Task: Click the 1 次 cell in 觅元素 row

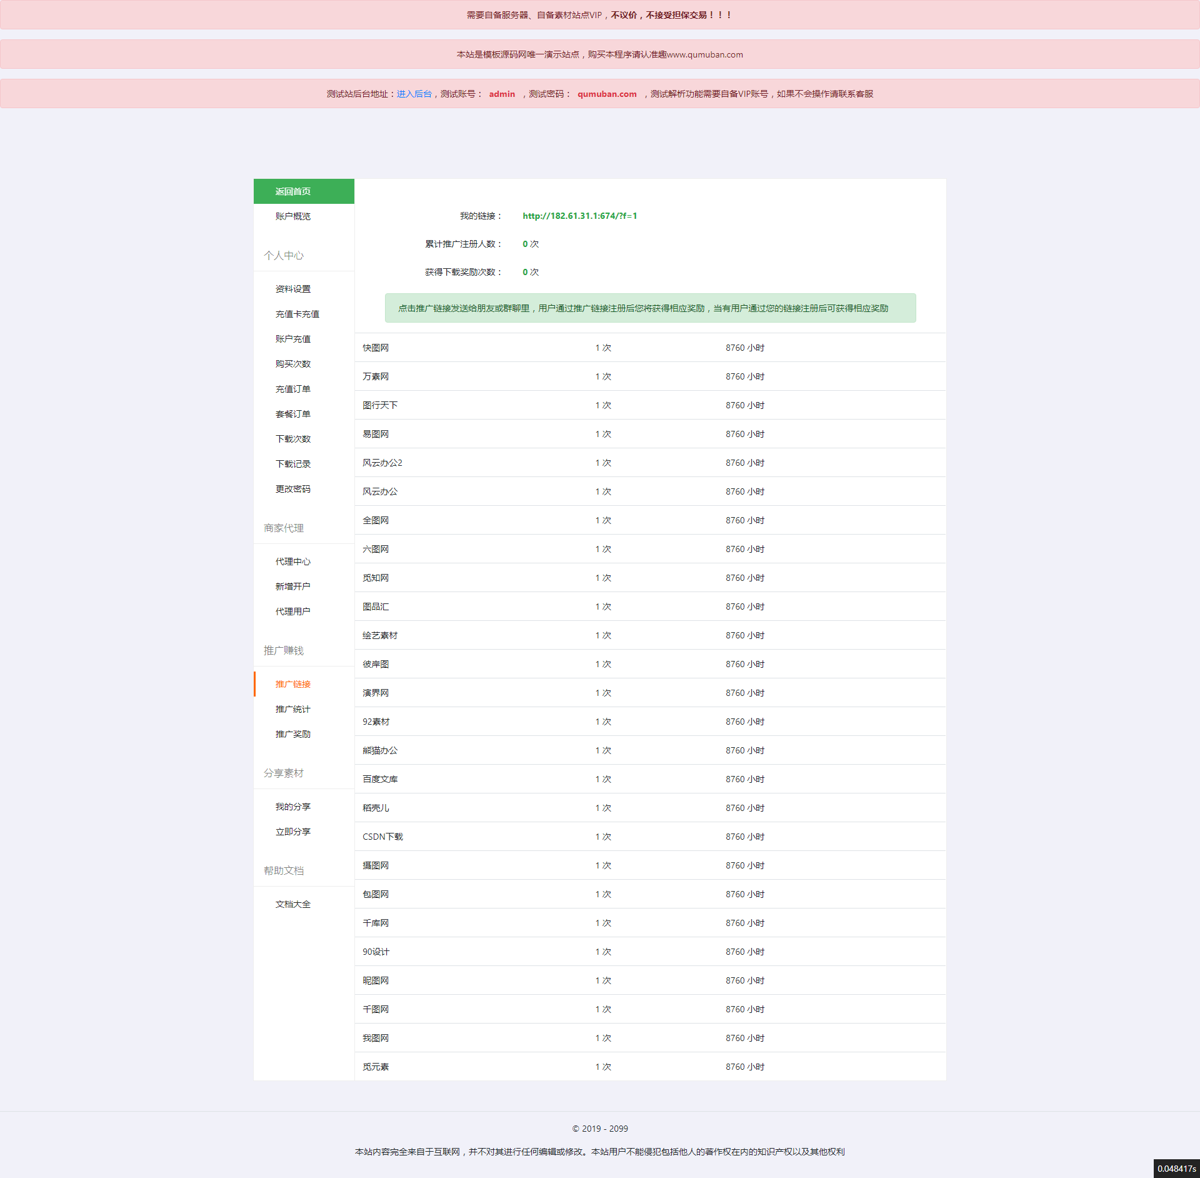Action: tap(603, 1067)
